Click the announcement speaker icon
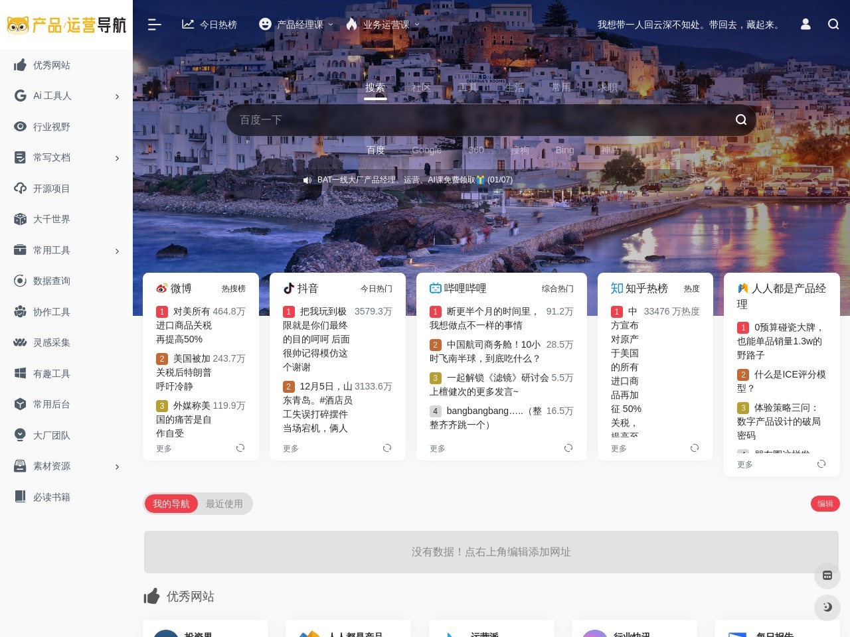The height and width of the screenshot is (637, 850). click(307, 180)
